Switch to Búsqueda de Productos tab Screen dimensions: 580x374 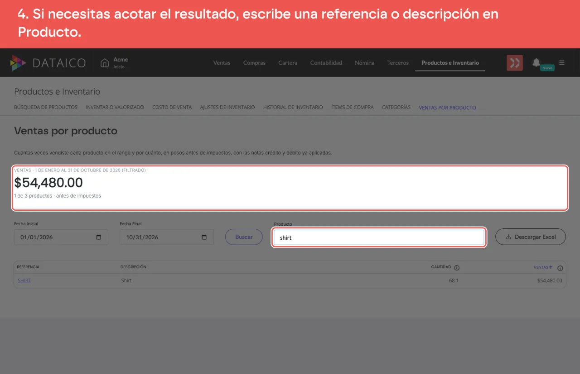tap(46, 108)
